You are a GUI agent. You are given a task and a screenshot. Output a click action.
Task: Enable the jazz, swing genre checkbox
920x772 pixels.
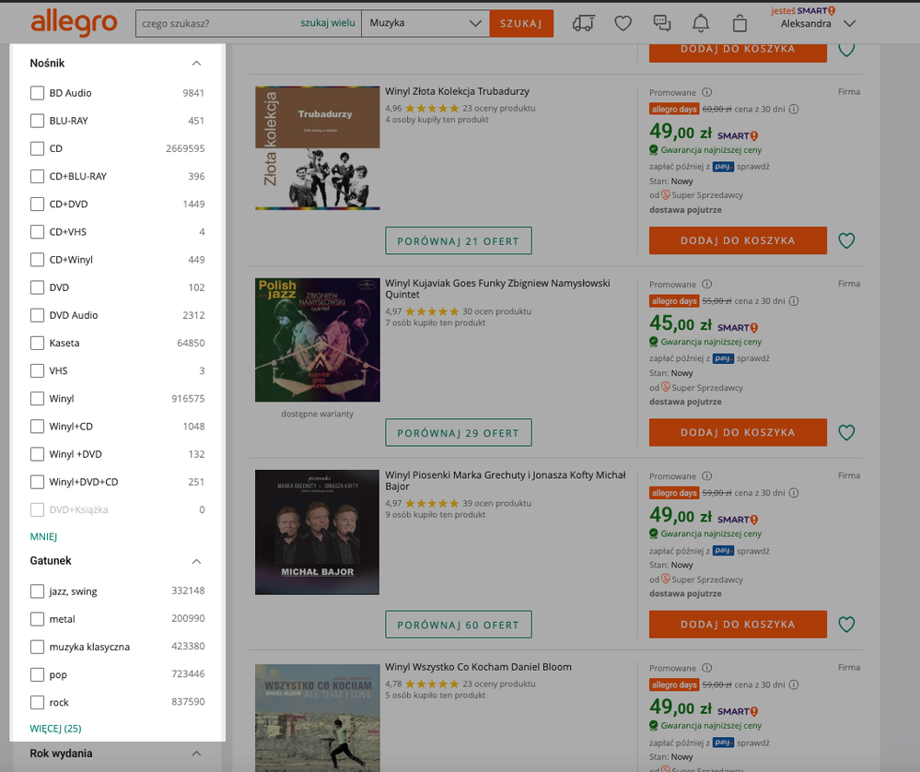pyautogui.click(x=37, y=591)
